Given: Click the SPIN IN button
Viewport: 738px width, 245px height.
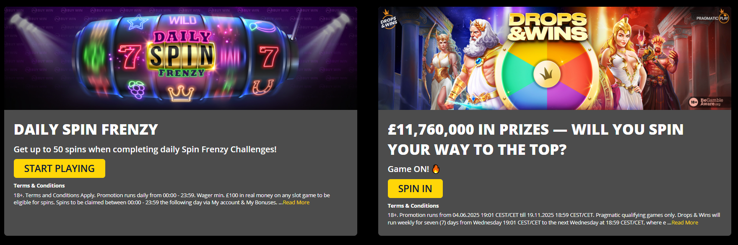Looking at the screenshot, I should click(415, 188).
